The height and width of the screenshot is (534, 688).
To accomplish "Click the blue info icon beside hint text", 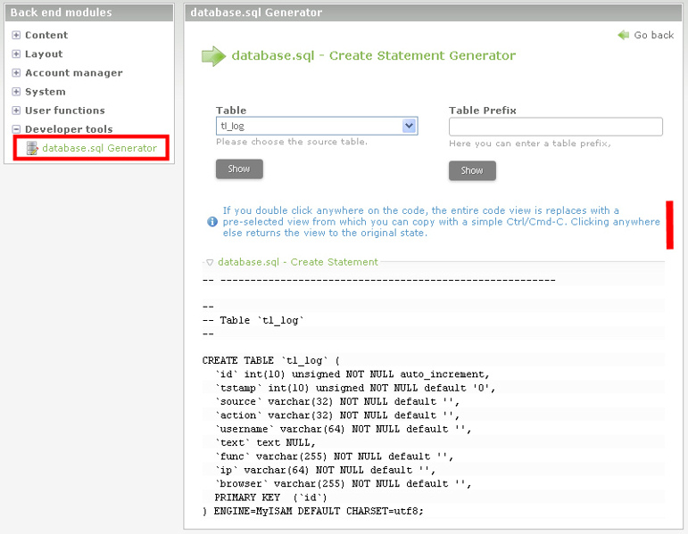I will pyautogui.click(x=211, y=222).
